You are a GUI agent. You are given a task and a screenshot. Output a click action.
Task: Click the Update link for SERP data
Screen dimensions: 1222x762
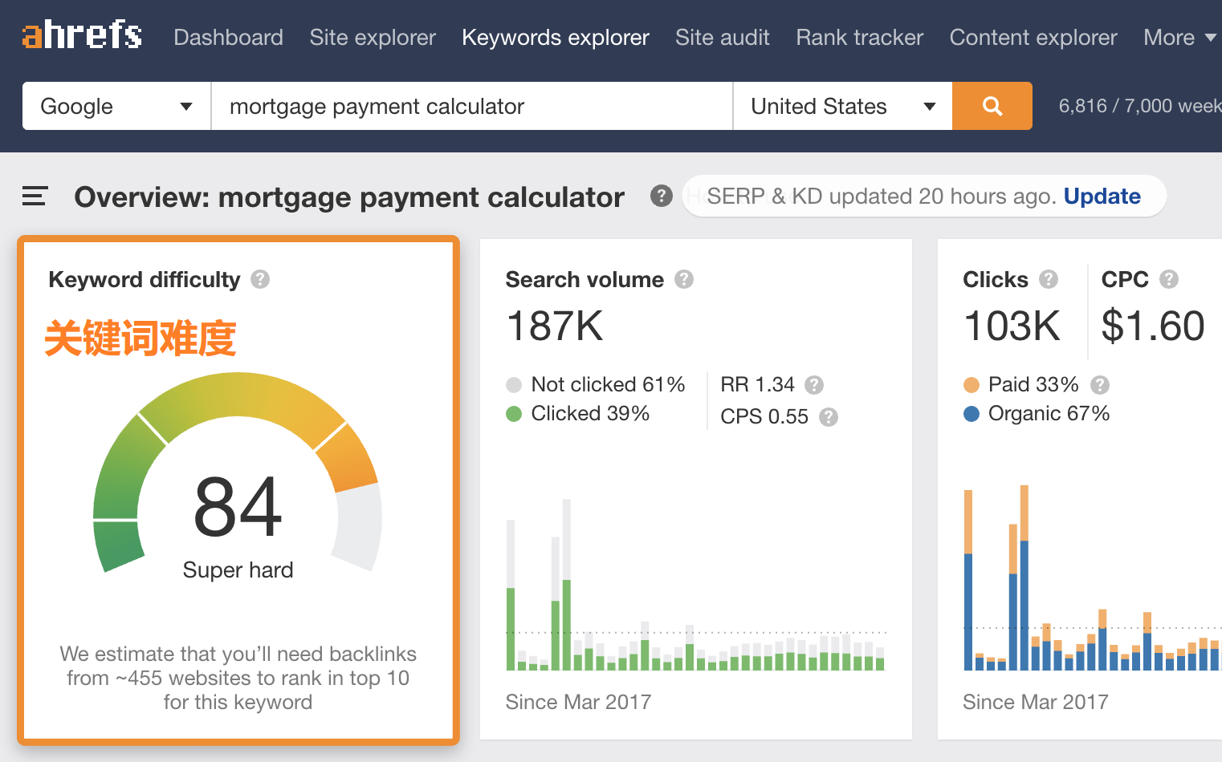(1102, 196)
